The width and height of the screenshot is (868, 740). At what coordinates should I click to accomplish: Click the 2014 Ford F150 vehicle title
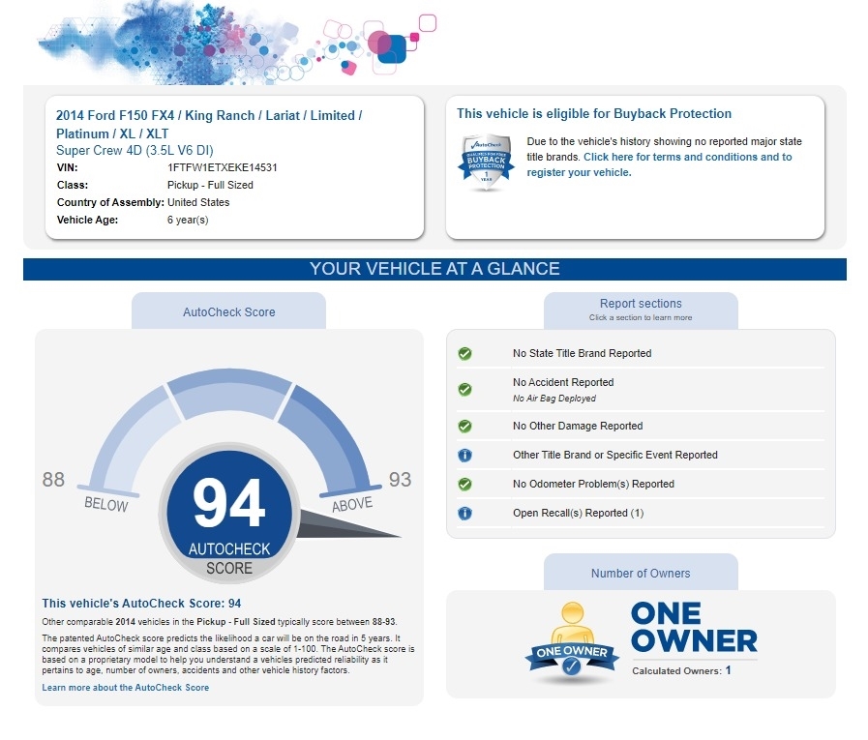coord(209,124)
